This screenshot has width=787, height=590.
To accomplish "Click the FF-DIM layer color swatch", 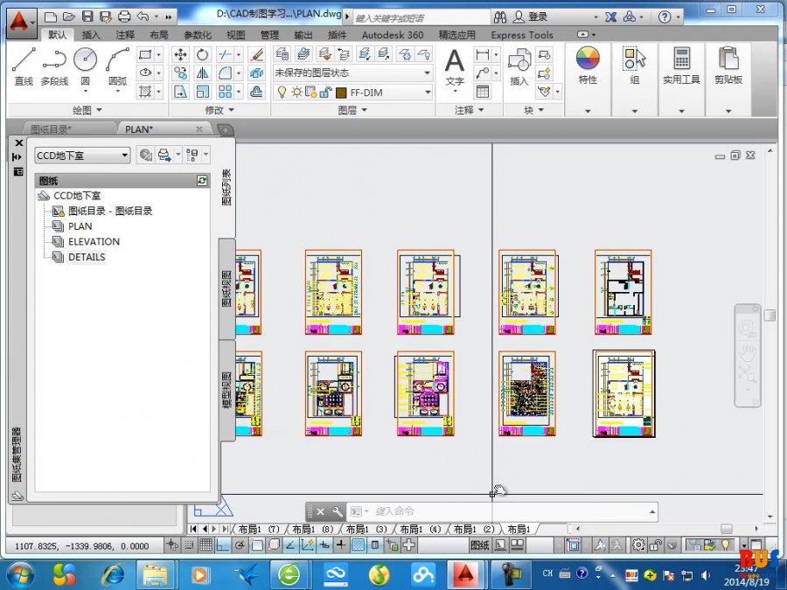I will tap(341, 92).
